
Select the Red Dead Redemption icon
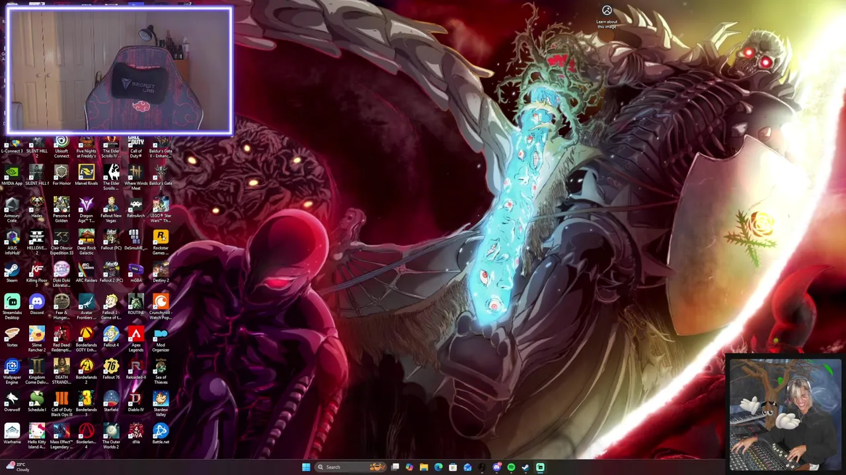(x=61, y=340)
